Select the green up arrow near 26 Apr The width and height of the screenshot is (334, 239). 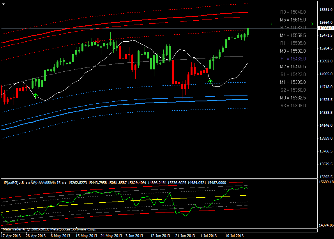click(36, 96)
